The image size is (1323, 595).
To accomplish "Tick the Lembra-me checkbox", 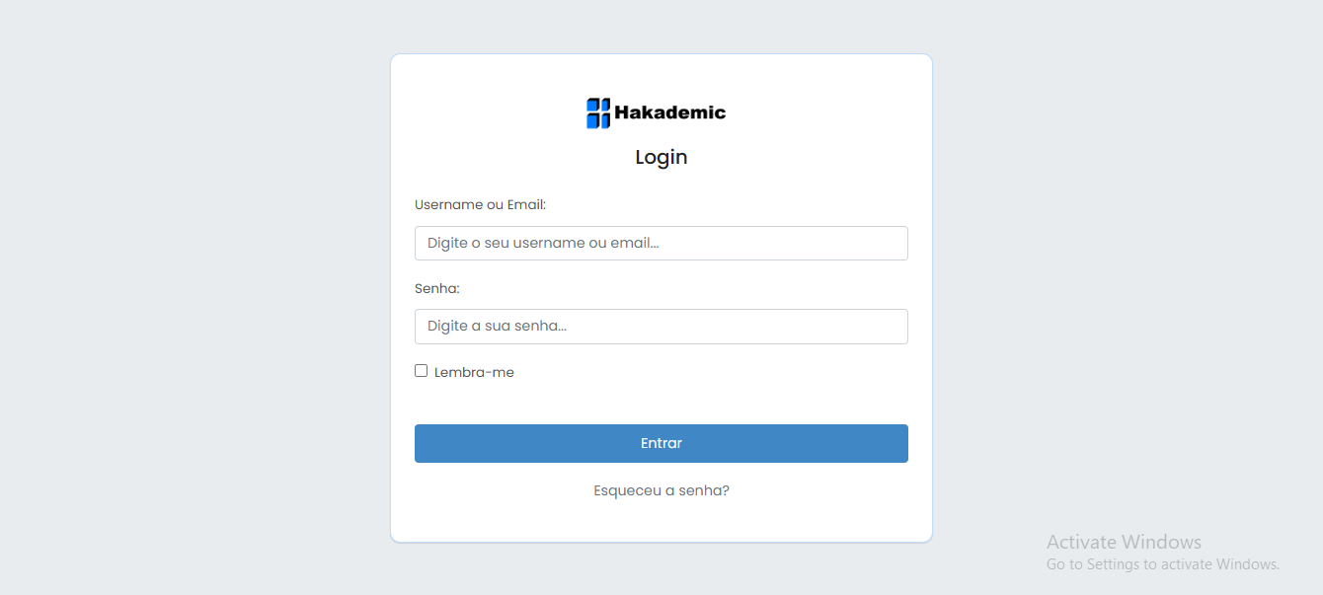I will (x=422, y=371).
